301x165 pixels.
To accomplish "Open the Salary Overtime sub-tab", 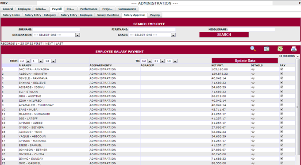I will tap(108, 15).
